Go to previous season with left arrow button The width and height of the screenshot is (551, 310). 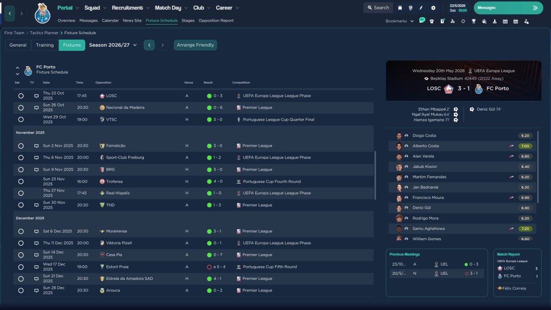click(149, 45)
